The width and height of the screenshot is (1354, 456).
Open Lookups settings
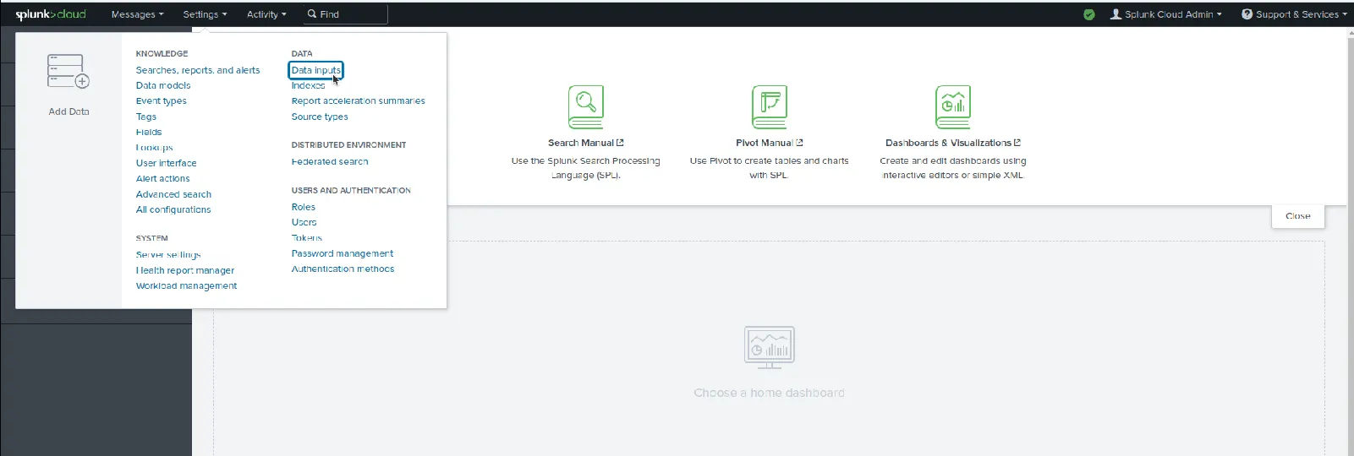155,147
